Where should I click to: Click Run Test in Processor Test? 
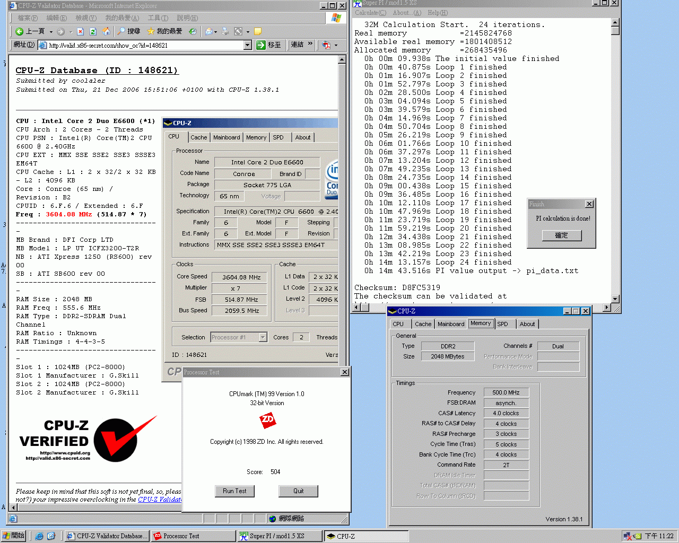234,491
